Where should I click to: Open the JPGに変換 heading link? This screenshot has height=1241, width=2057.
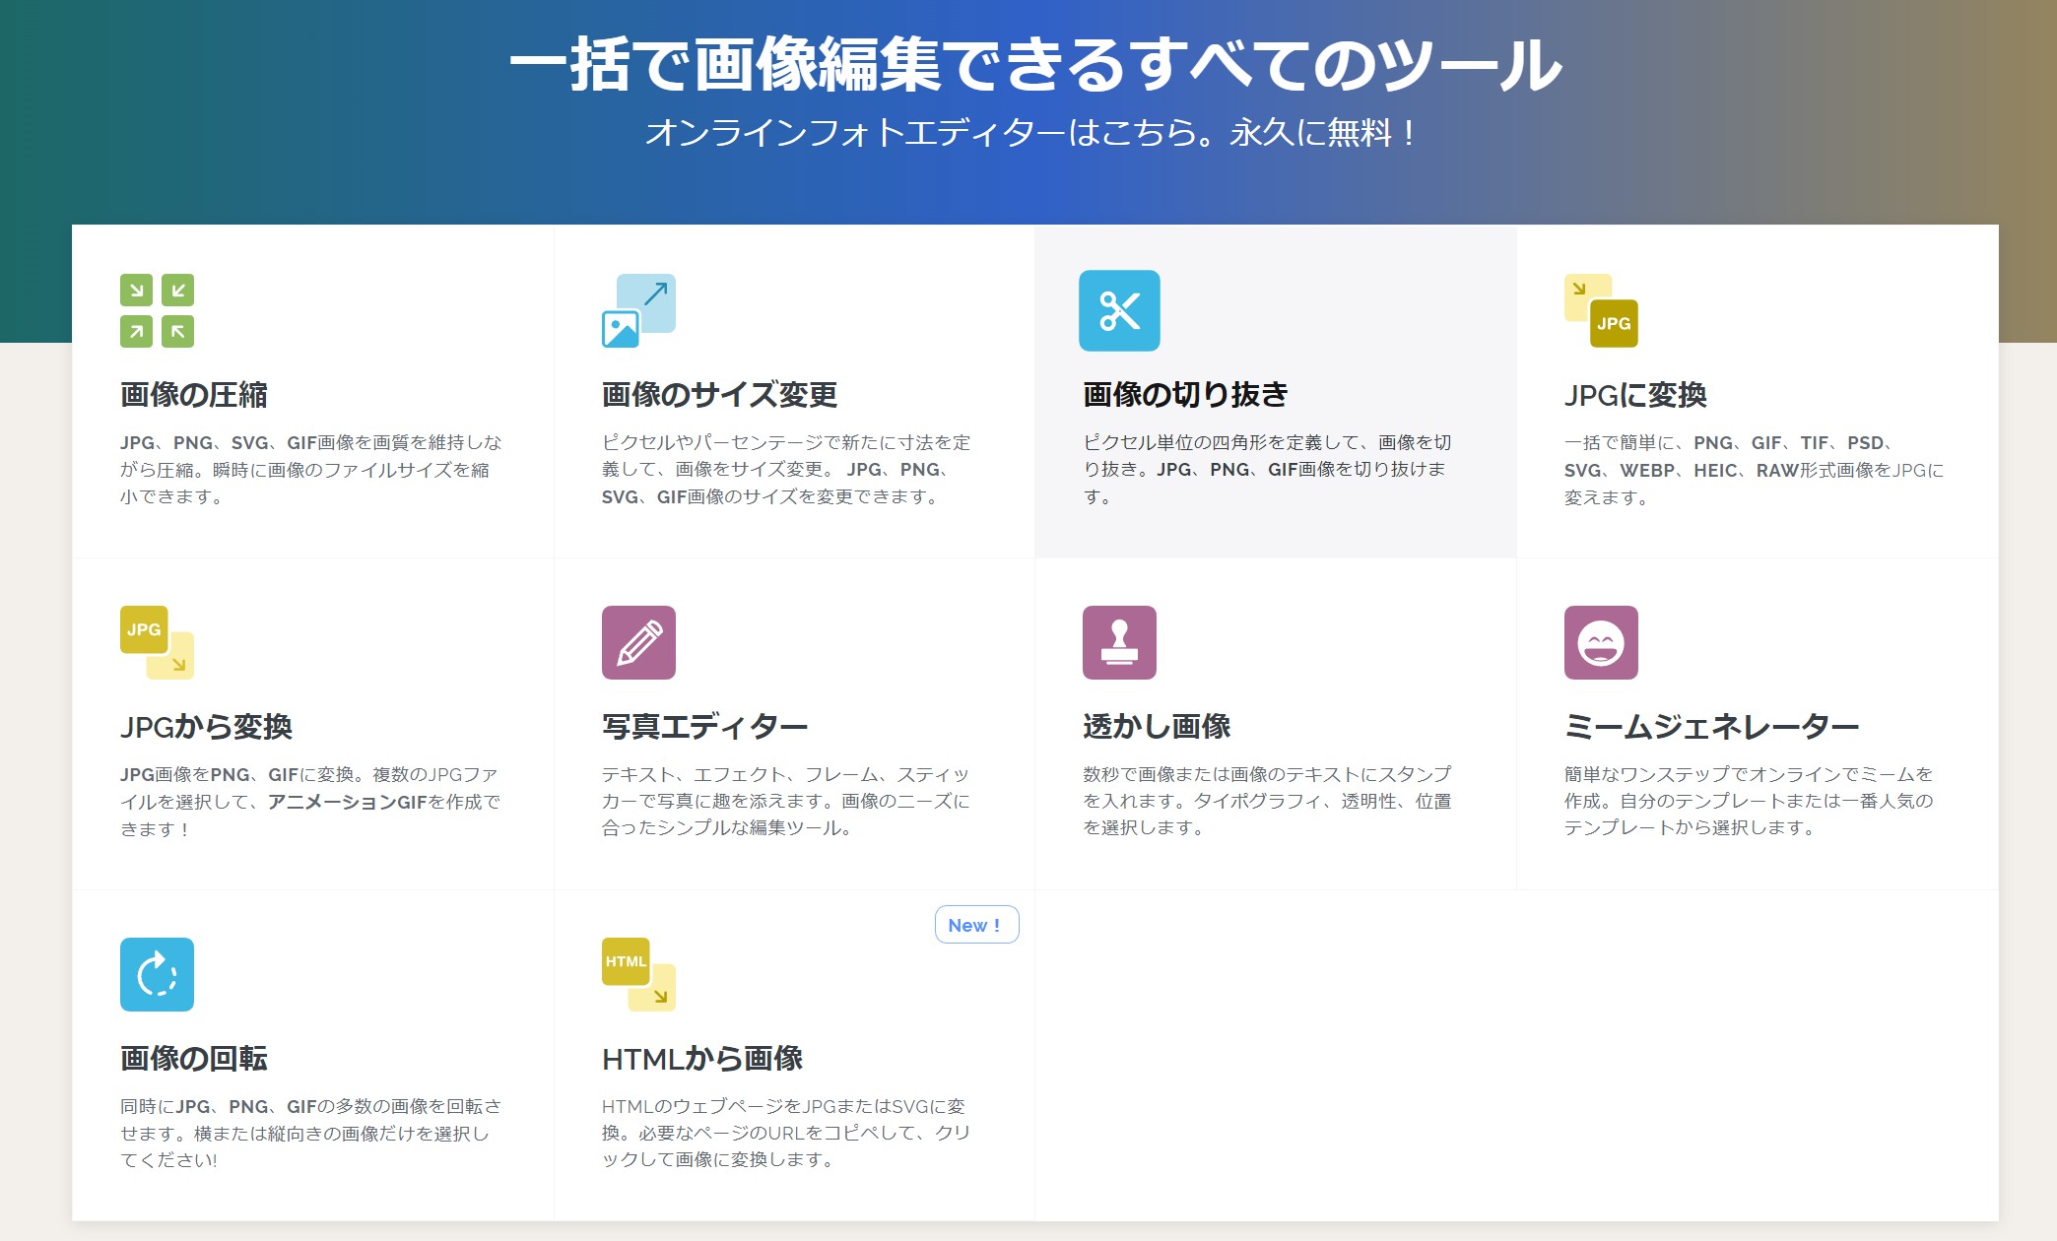1635,395
